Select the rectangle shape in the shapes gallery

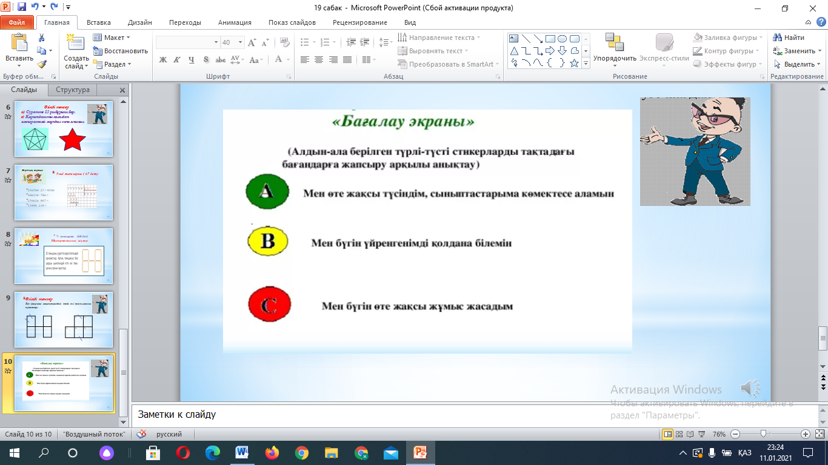550,38
